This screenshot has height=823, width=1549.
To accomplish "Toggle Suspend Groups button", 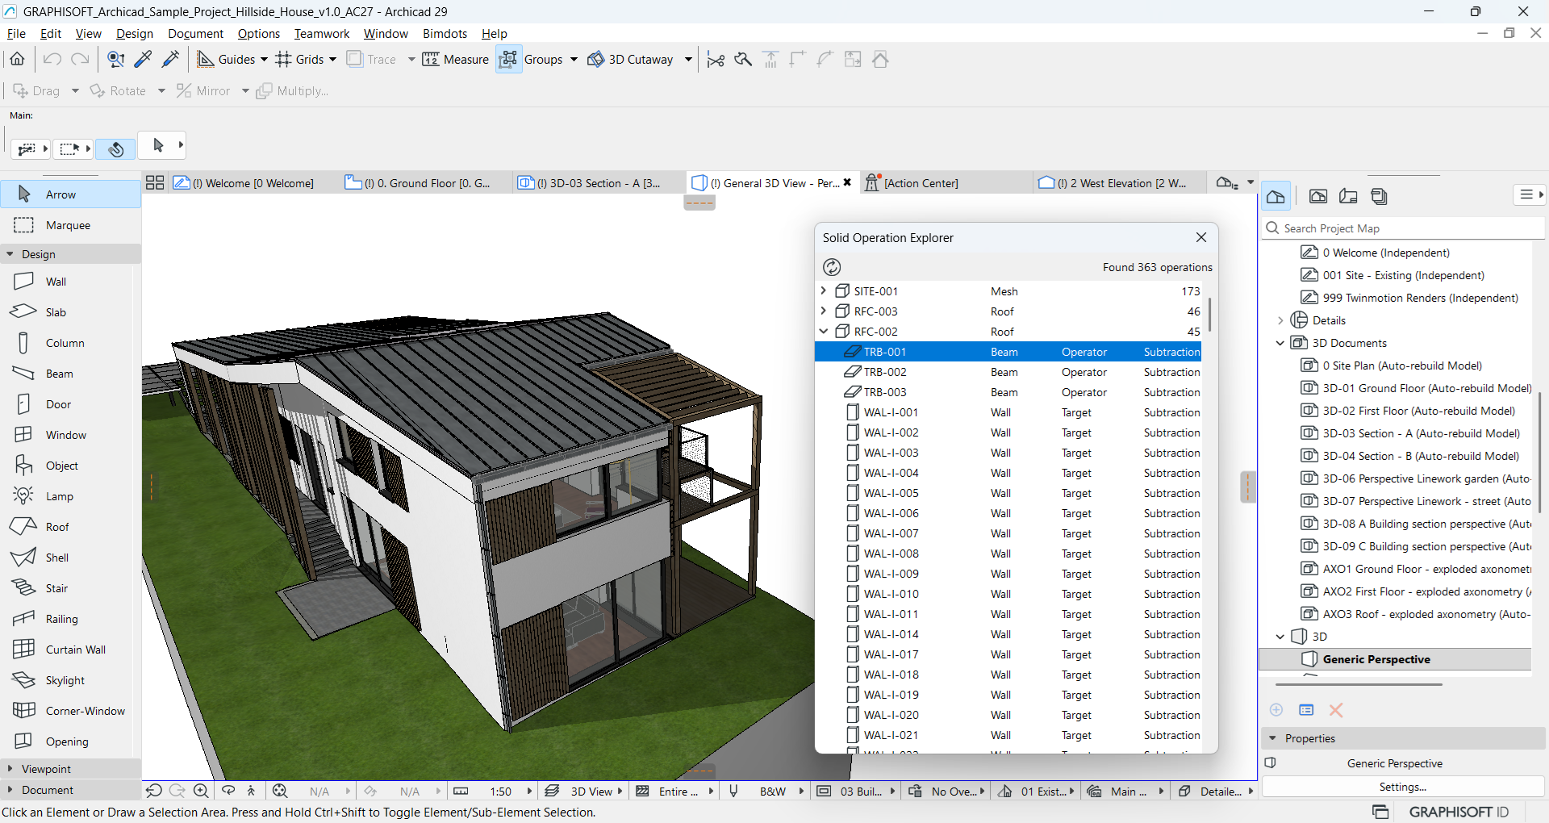I will [508, 60].
